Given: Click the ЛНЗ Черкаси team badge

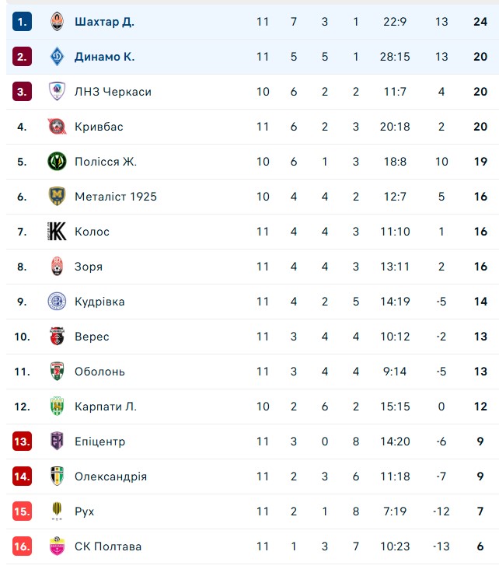Looking at the screenshot, I should [58, 92].
